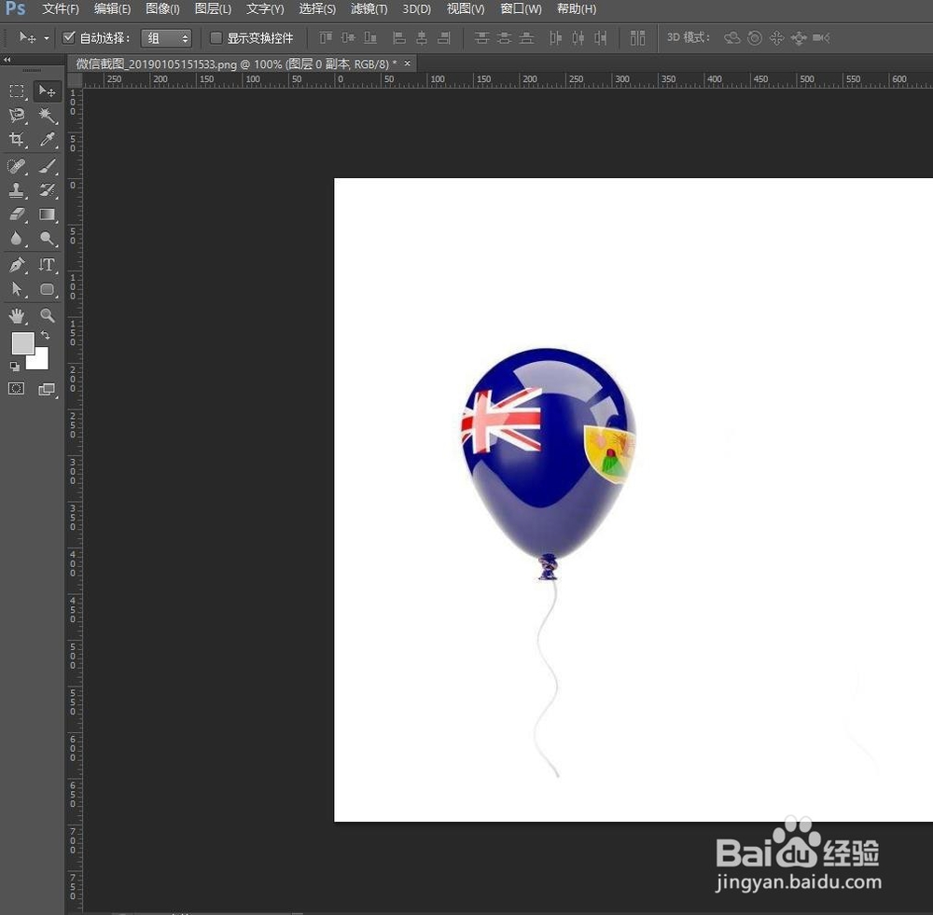The width and height of the screenshot is (933, 915).
Task: Click the 3D scale camera icon
Action: 821,38
